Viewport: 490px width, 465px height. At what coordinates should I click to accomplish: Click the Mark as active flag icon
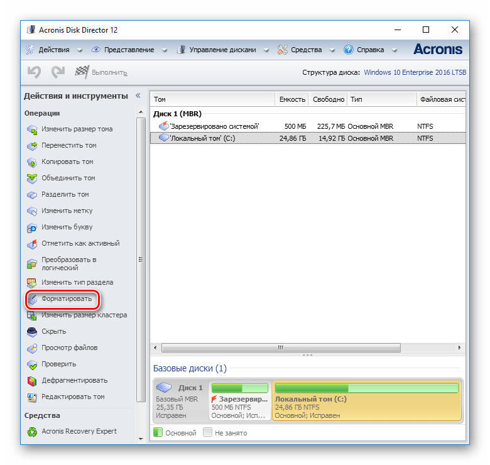click(x=32, y=243)
